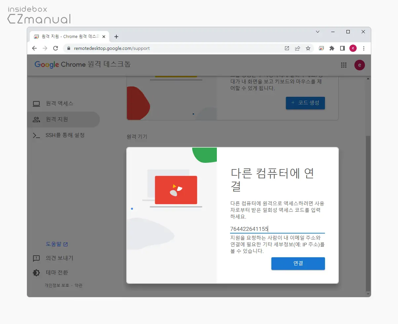Open the Google apps grid
The image size is (398, 324).
[344, 65]
